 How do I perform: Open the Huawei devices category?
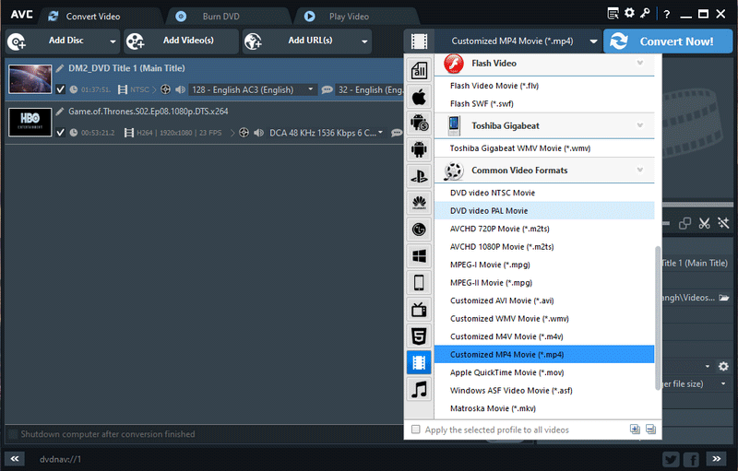click(419, 203)
